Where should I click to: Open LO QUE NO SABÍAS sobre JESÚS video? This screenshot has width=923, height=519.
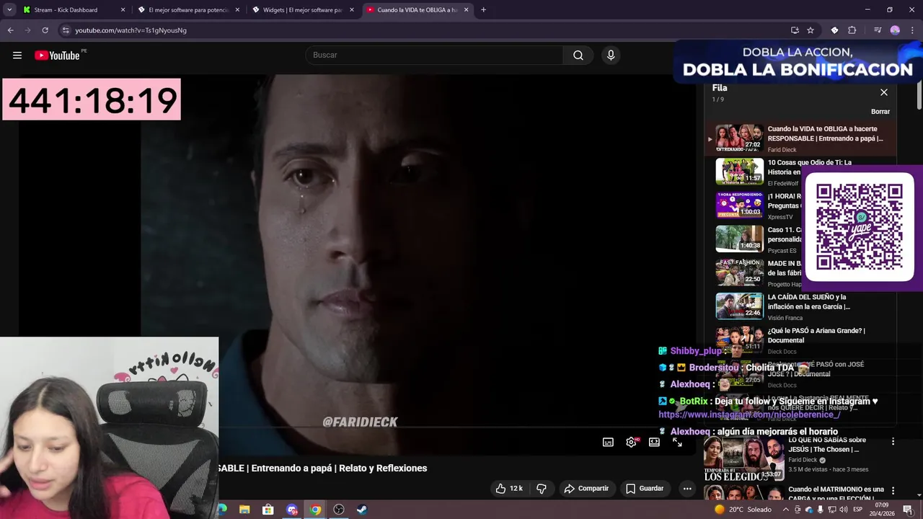(x=828, y=445)
